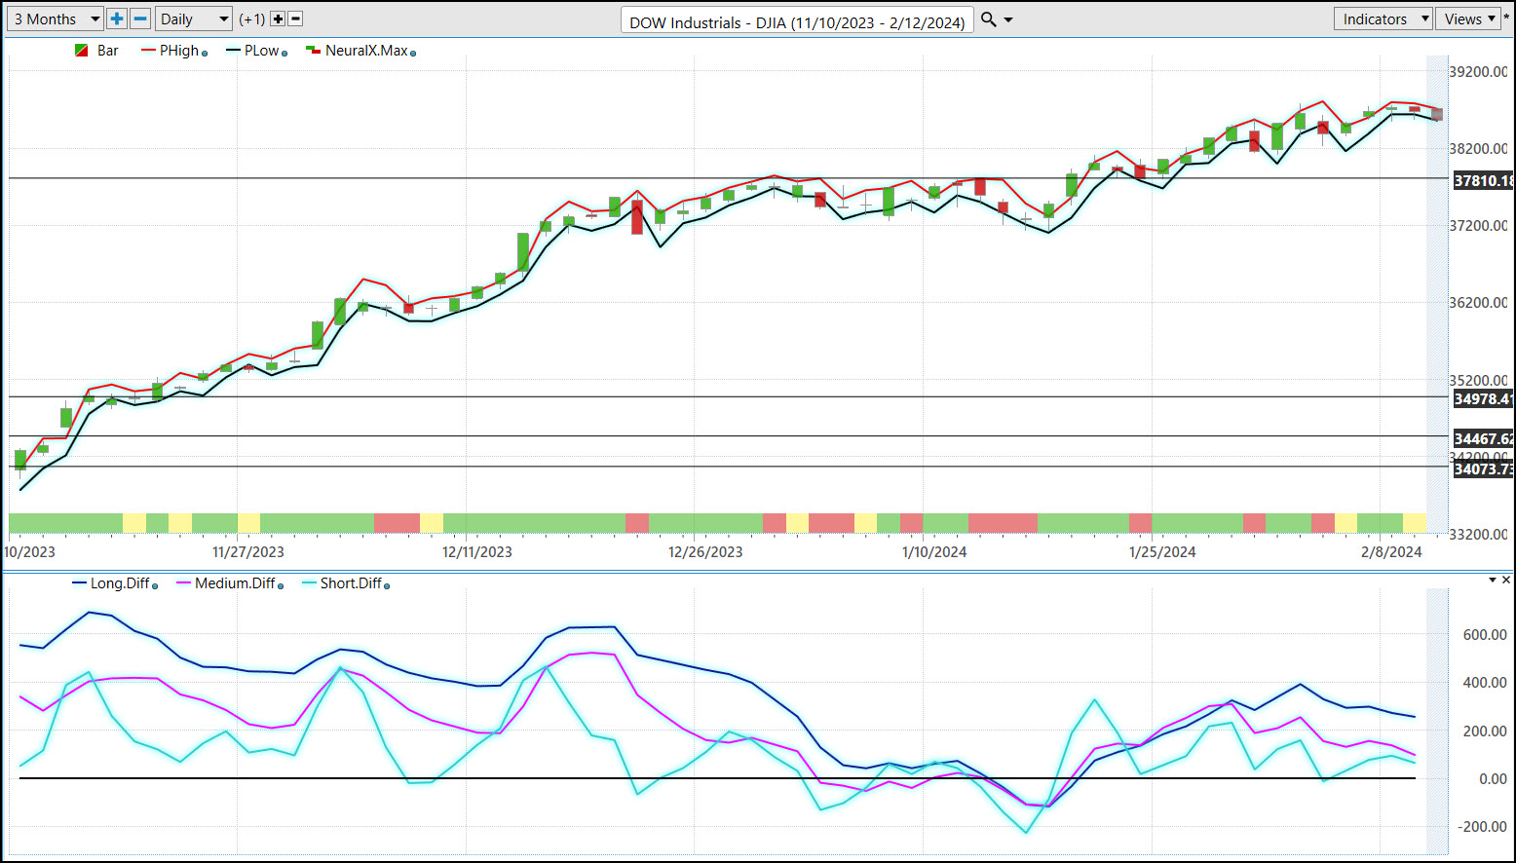Click the 34073.73 price level tag

(1483, 469)
